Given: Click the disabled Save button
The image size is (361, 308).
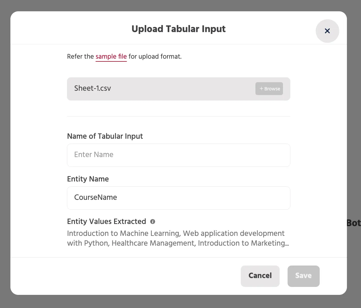Looking at the screenshot, I should [x=303, y=276].
